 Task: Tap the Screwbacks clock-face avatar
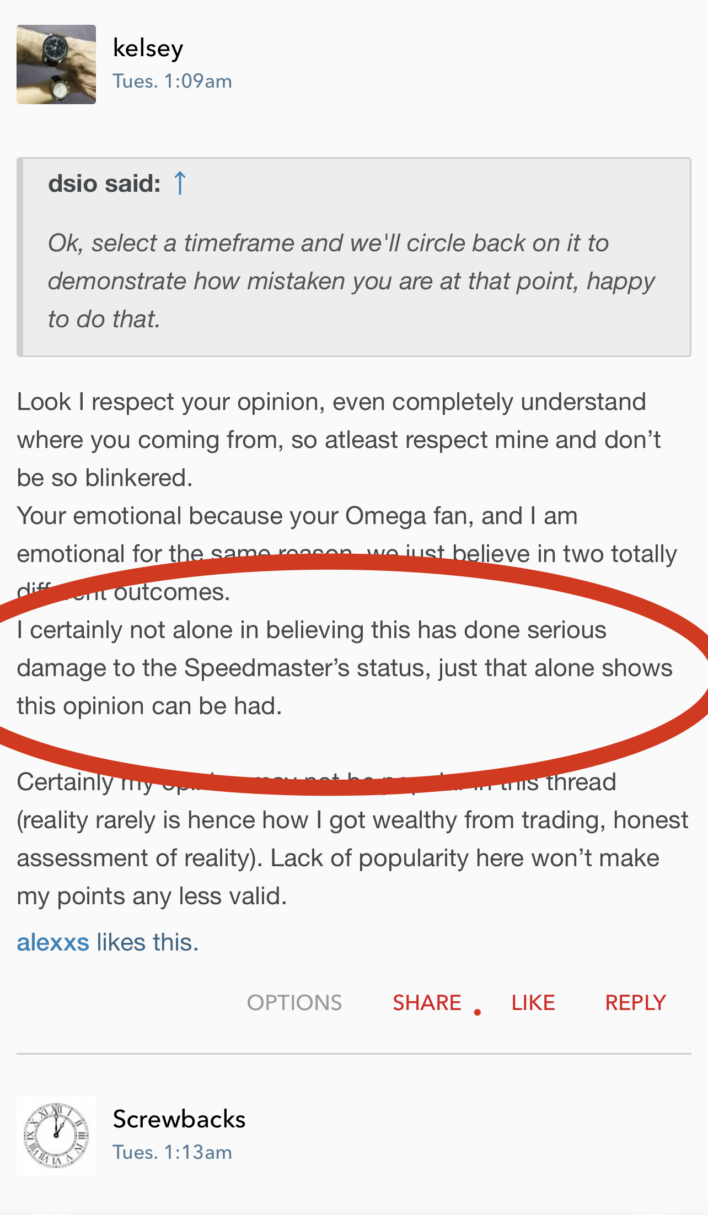pyautogui.click(x=56, y=1136)
